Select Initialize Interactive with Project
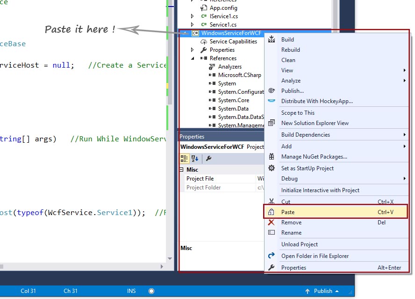The height and width of the screenshot is (299, 415). pos(320,190)
